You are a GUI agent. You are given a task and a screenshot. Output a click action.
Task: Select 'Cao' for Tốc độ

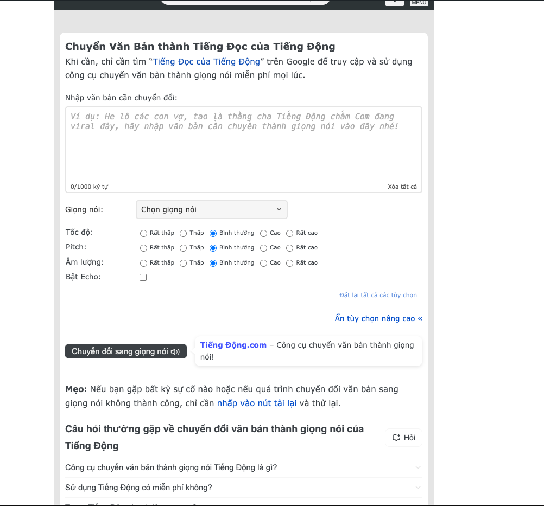pos(264,233)
